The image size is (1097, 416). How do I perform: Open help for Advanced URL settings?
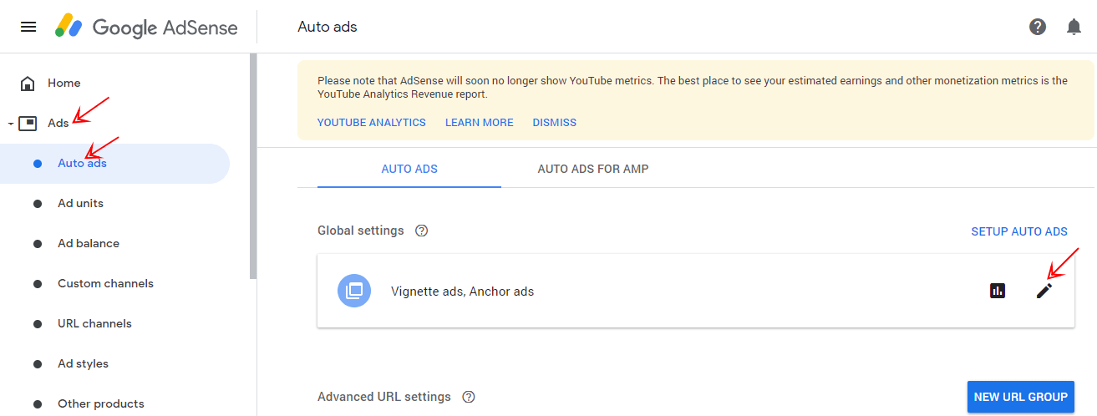tap(469, 397)
